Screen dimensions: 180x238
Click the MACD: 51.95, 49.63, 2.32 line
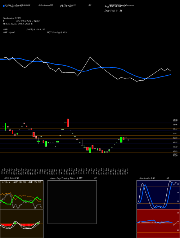click(x=18, y=24)
